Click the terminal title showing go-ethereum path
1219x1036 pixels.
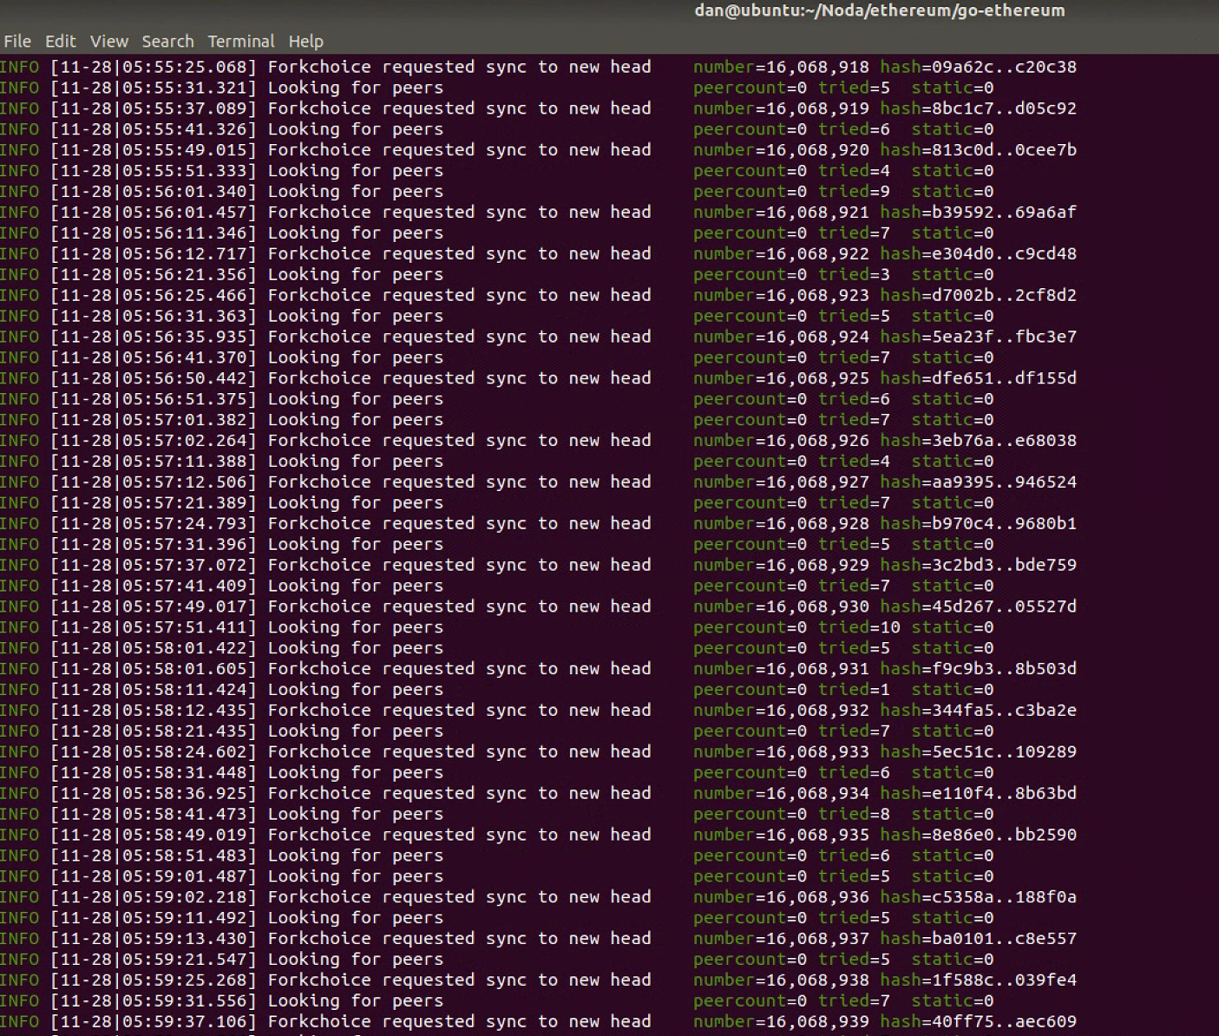[x=880, y=10]
